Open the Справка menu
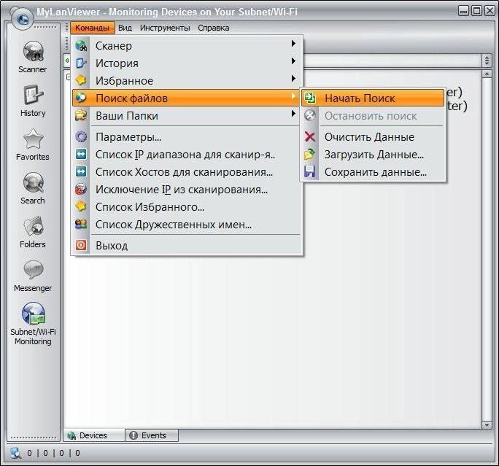 click(214, 28)
